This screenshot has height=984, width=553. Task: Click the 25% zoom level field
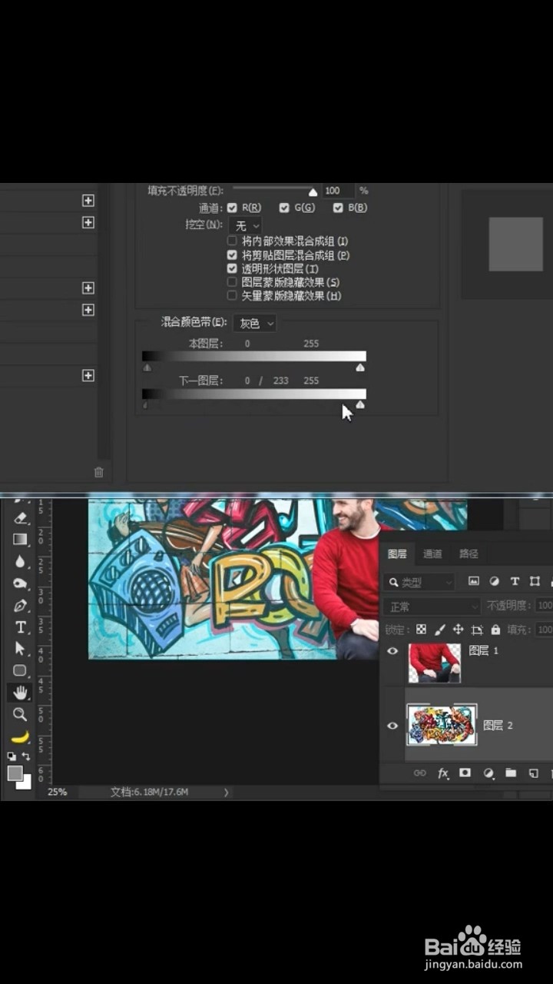(x=58, y=792)
